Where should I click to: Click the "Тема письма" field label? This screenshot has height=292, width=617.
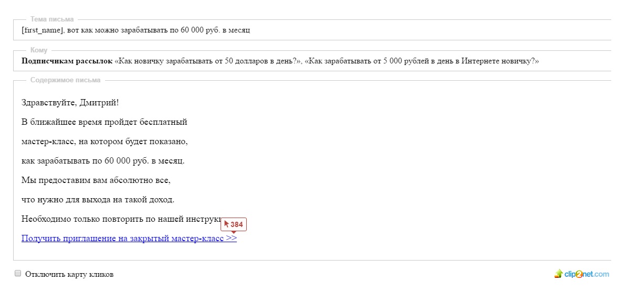(52, 19)
